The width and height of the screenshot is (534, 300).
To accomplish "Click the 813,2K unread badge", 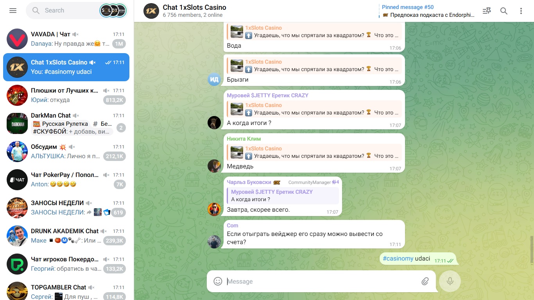I will [115, 100].
